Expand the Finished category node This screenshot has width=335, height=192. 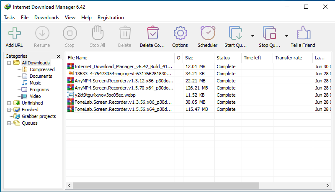point(9,110)
